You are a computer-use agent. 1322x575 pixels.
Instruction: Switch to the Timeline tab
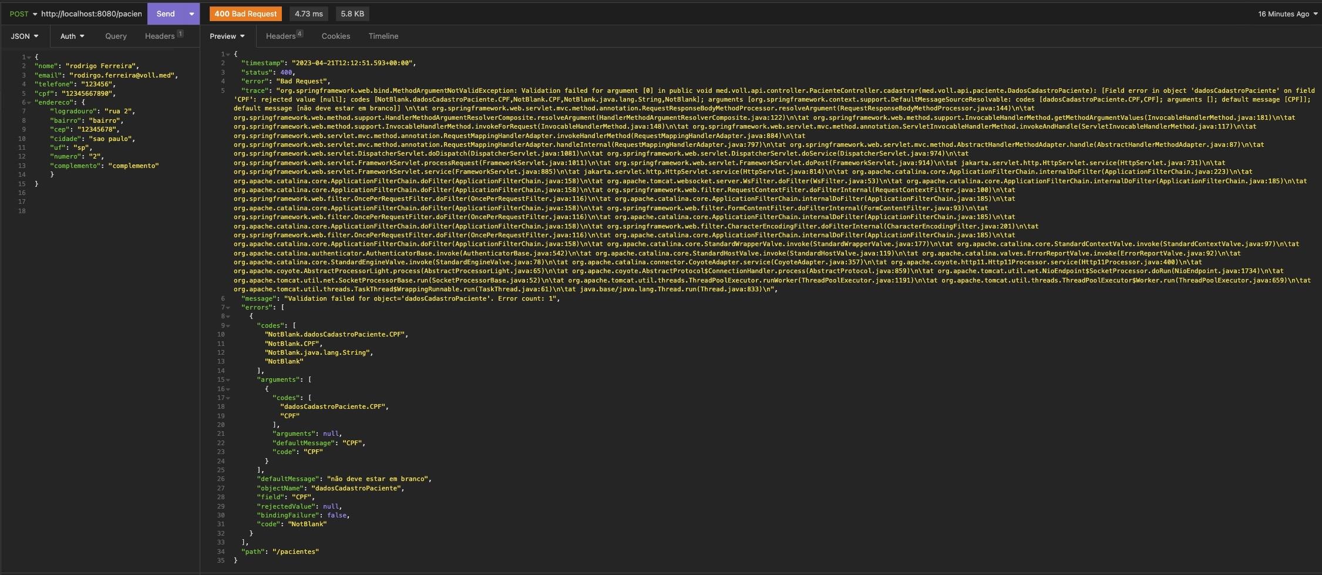click(x=384, y=36)
